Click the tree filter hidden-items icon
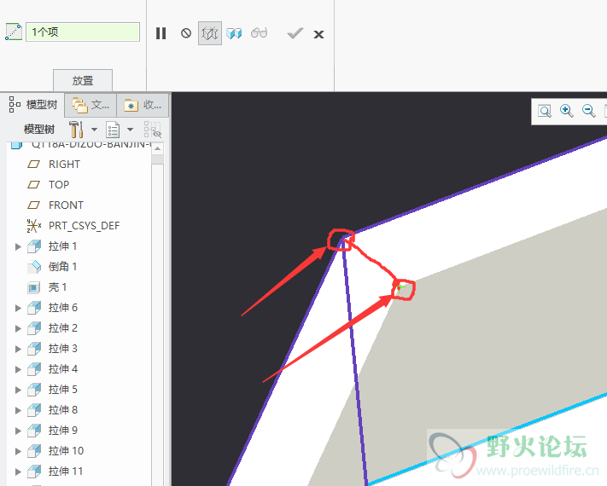This screenshot has height=486, width=607. coord(152,129)
